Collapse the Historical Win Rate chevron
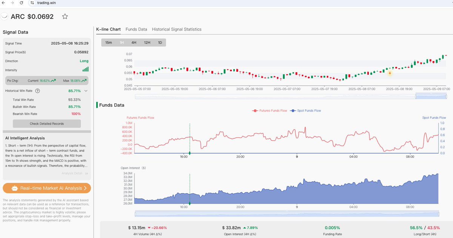The image size is (453, 238). pyautogui.click(x=86, y=91)
